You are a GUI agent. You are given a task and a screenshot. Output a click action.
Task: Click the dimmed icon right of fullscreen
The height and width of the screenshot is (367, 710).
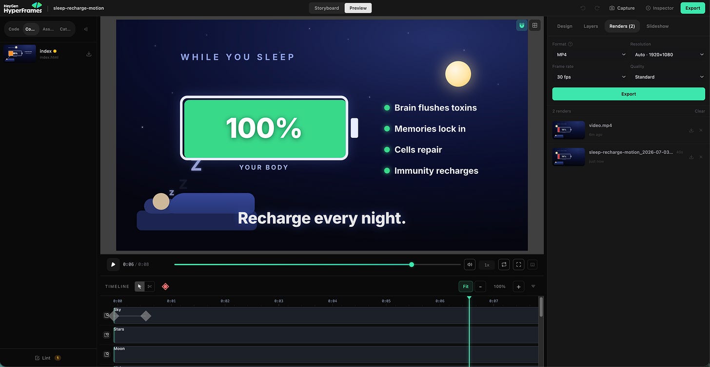click(532, 265)
